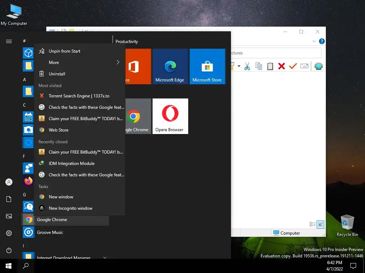The width and height of the screenshot is (365, 273).
Task: Select Unpin from Start
Action: (x=79, y=51)
